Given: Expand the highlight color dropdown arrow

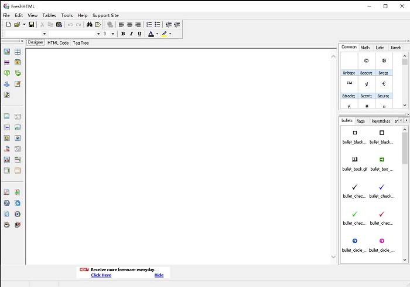Looking at the screenshot, I should pyautogui.click(x=170, y=34).
